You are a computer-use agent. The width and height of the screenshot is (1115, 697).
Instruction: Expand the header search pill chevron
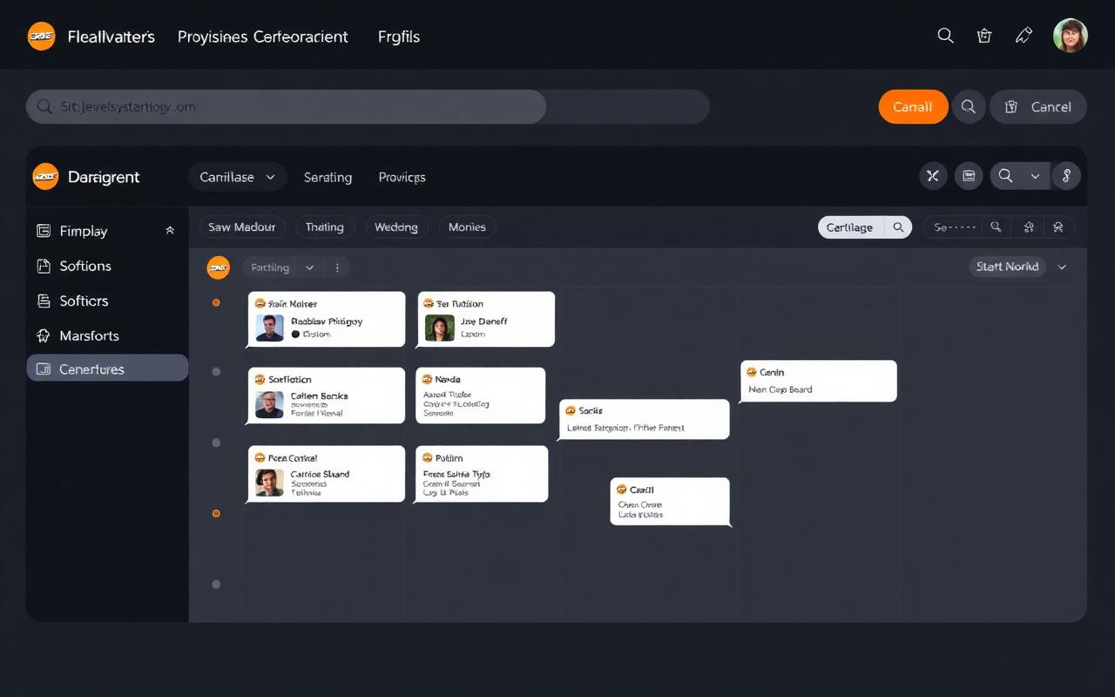tap(1035, 176)
